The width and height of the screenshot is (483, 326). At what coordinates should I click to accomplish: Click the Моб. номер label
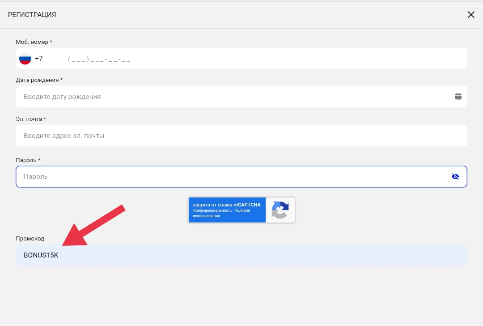click(x=34, y=42)
